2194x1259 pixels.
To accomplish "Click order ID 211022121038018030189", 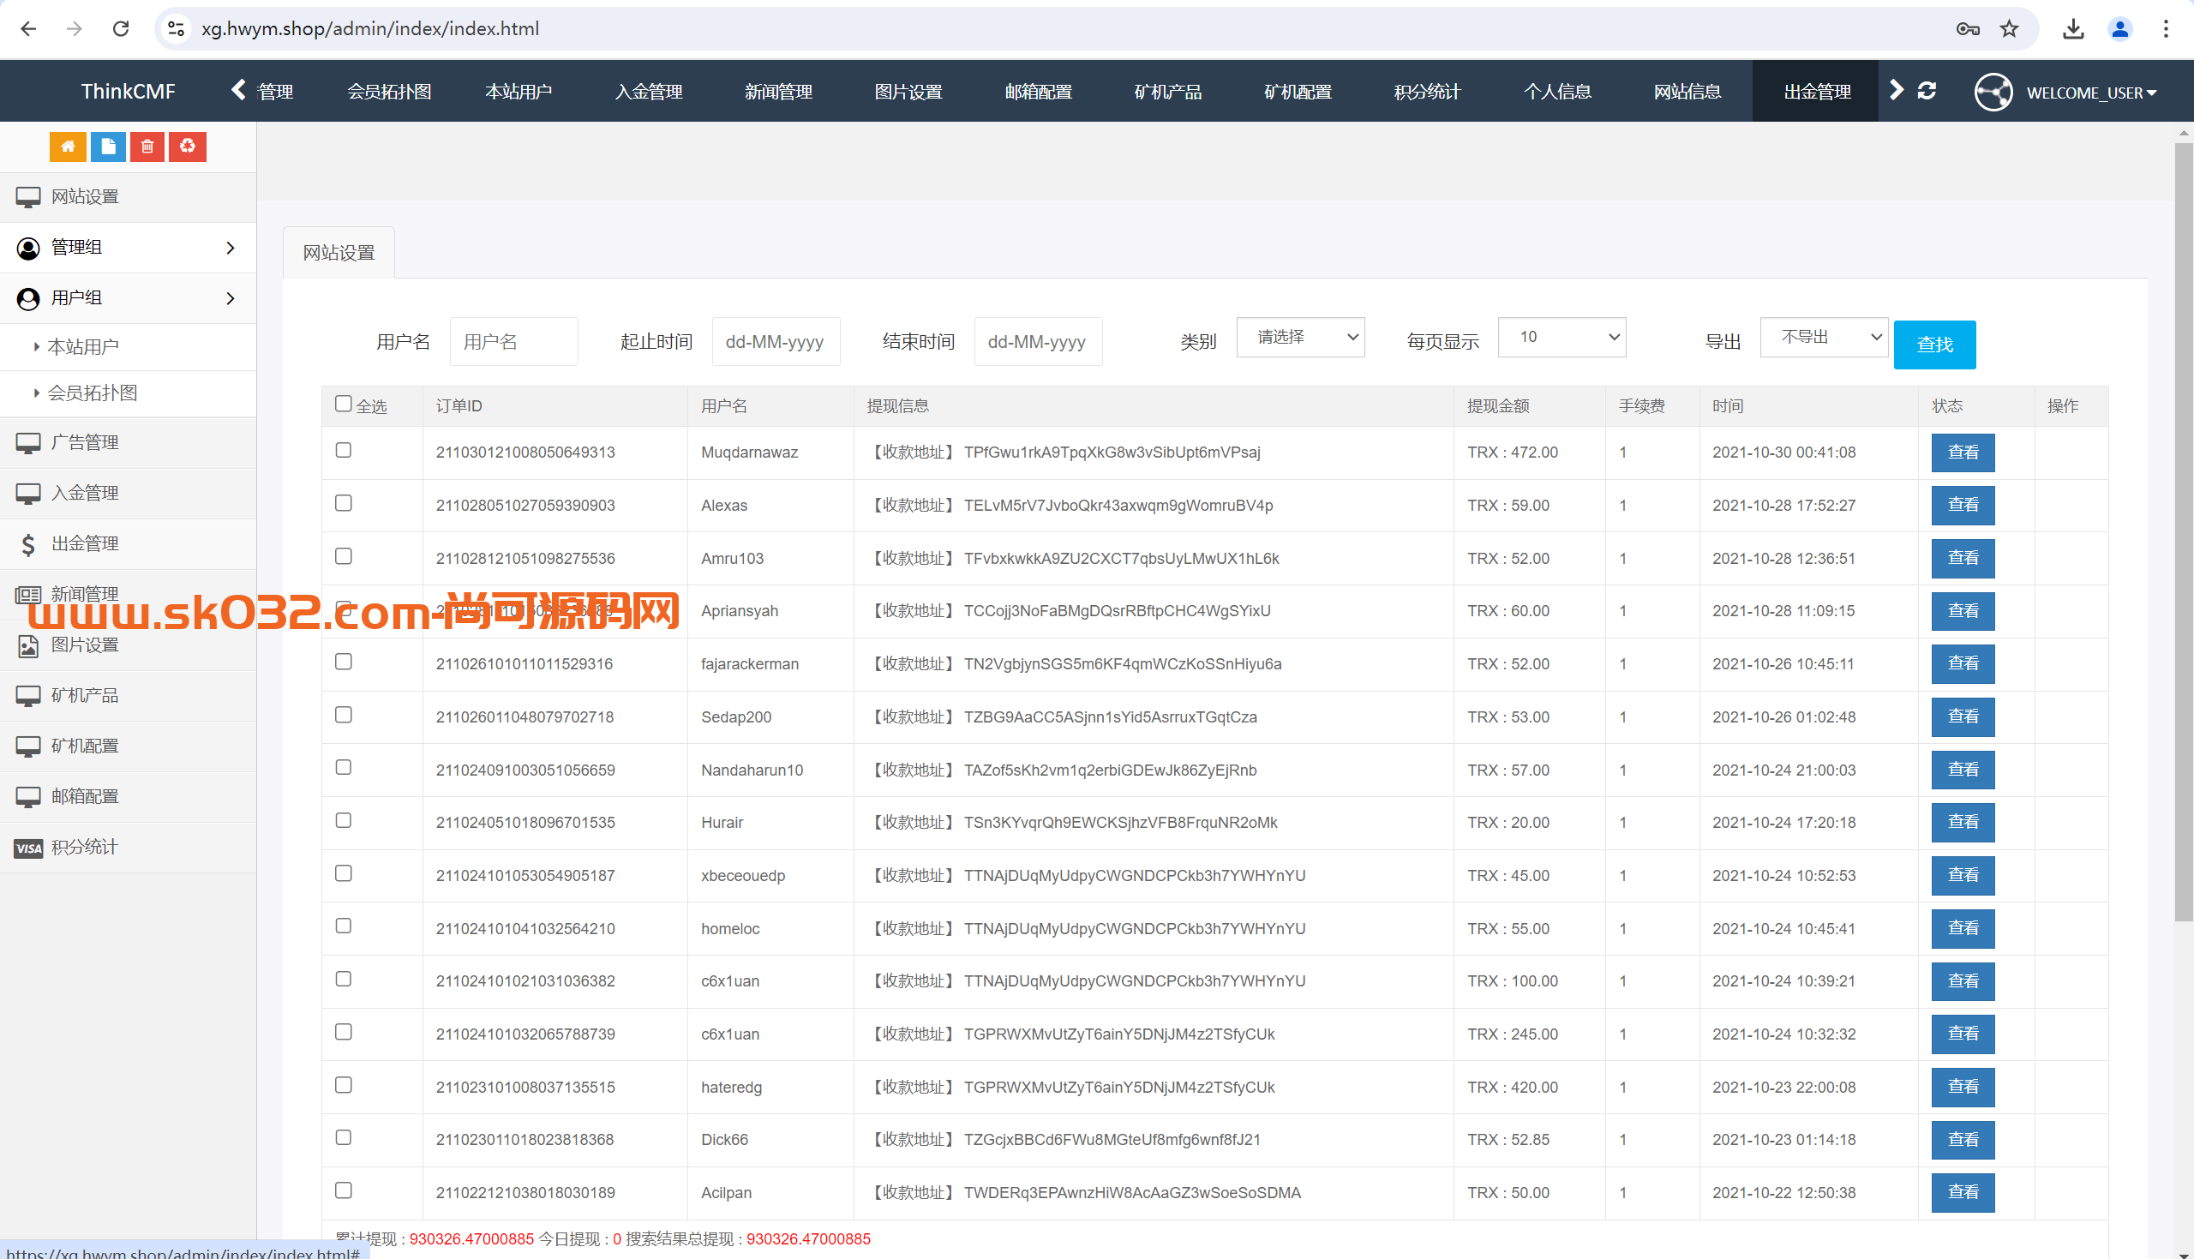I will click(525, 1193).
